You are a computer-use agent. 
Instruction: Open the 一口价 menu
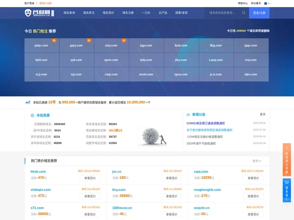(x=146, y=13)
